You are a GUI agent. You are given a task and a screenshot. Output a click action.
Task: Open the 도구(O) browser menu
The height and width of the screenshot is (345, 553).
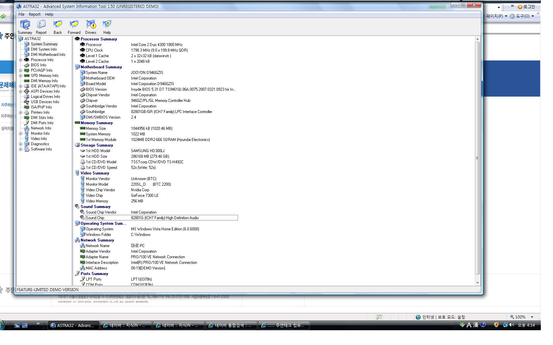(522, 16)
